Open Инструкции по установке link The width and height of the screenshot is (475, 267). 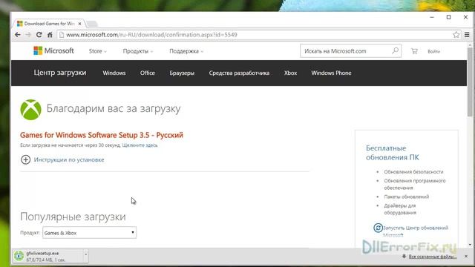pyautogui.click(x=69, y=159)
